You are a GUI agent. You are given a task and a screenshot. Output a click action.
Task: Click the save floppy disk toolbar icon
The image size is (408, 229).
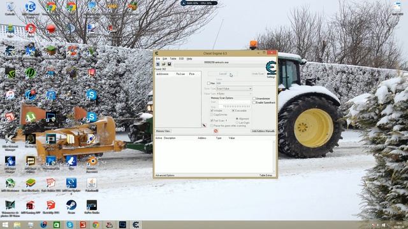169,64
